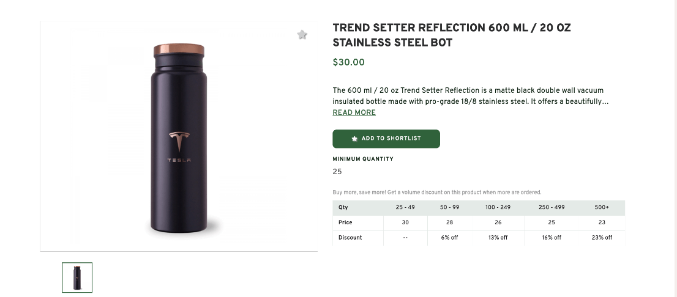Click the minimum quantity value 25
The height and width of the screenshot is (297, 677).
[x=337, y=172]
